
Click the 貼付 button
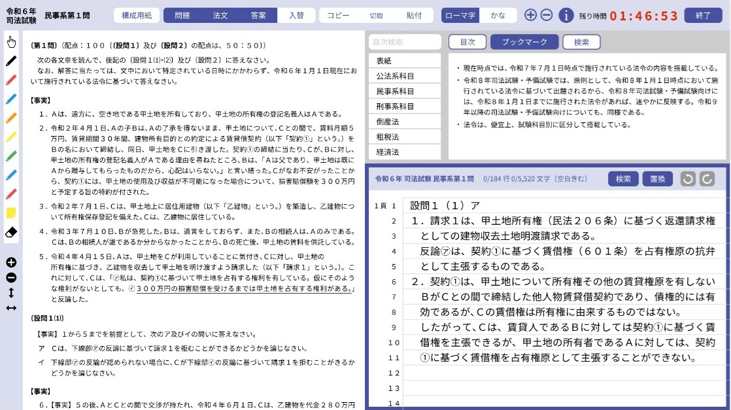pyautogui.click(x=414, y=16)
